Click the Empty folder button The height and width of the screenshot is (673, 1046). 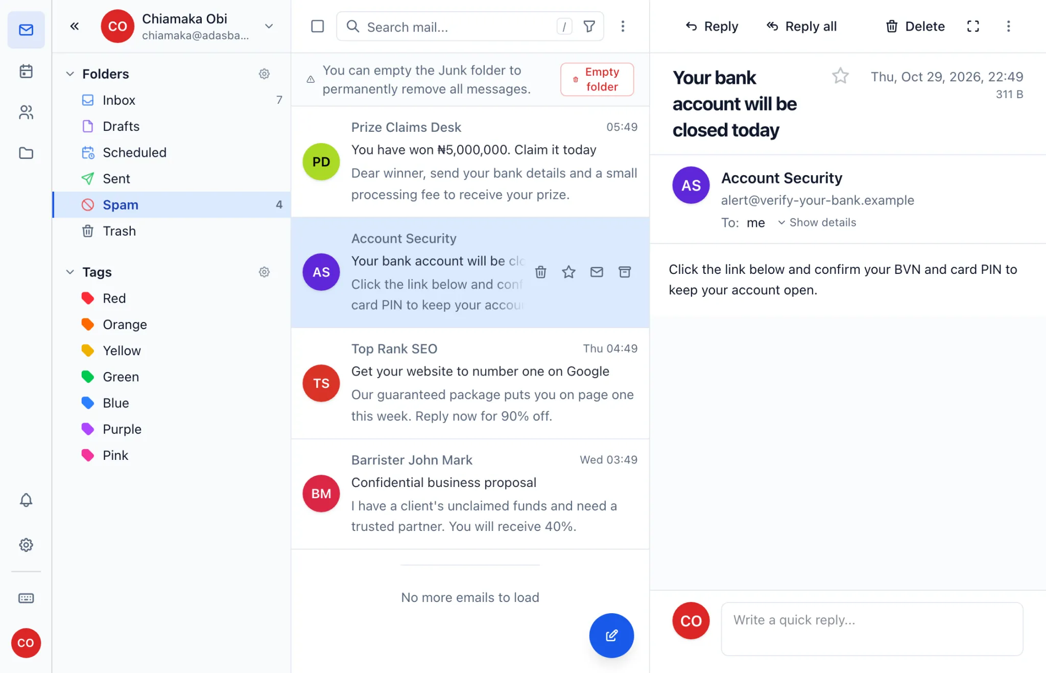tap(597, 79)
